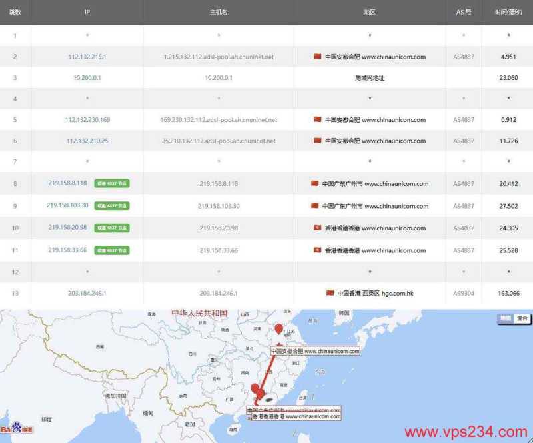The image size is (533, 443).
Task: Open the 时间(毫秒) column header
Action: coord(504,11)
